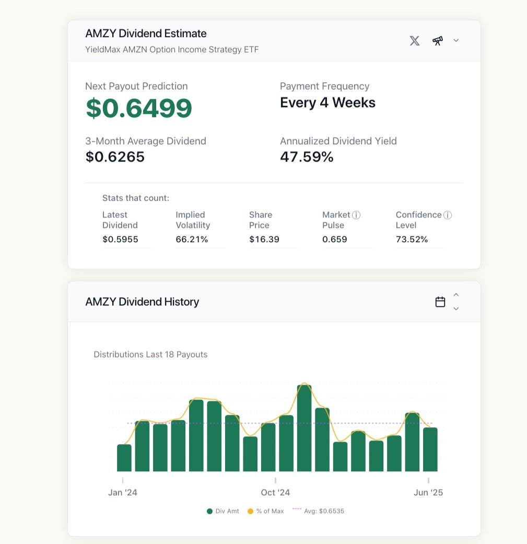This screenshot has width=527, height=544.
Task: Show the Market Pulse info tooltip icon
Action: tap(356, 215)
